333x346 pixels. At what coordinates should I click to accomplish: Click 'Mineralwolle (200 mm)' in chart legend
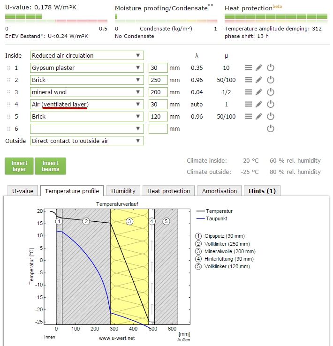point(225,251)
